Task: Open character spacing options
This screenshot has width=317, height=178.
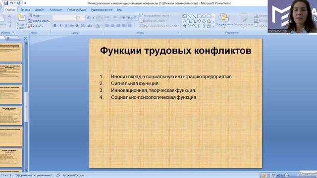Action: 83,26
